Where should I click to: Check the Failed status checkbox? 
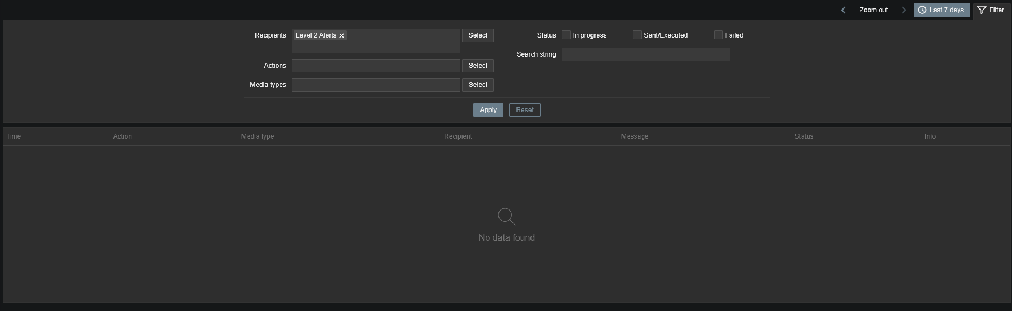[x=718, y=35]
